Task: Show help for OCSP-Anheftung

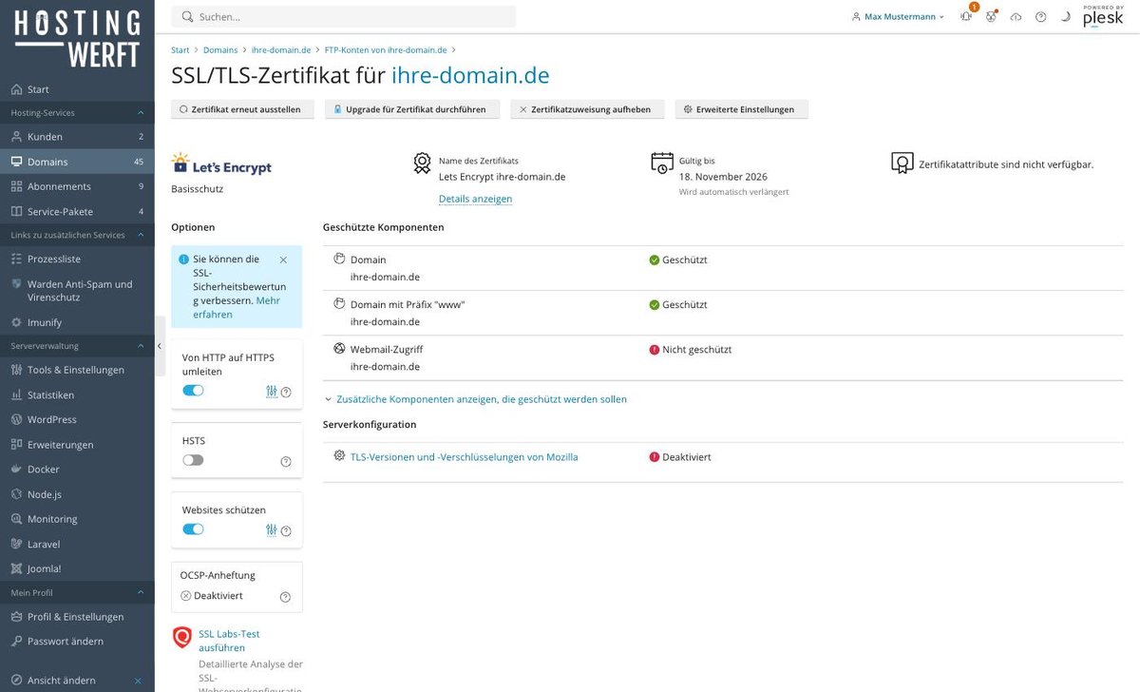Action: (x=285, y=597)
